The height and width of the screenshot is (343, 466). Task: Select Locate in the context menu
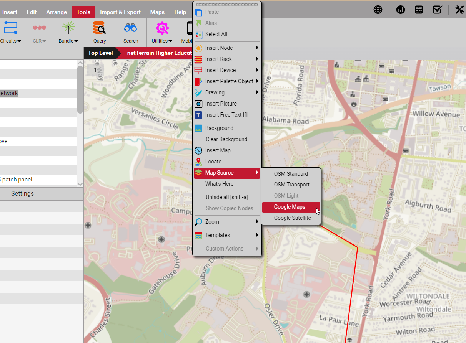coord(213,162)
